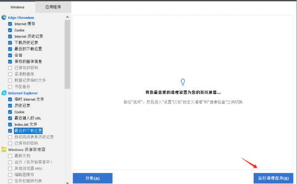Click the highlighted 最近的下载位置 label
Screen dimensions: 297x184
[x=28, y=131]
